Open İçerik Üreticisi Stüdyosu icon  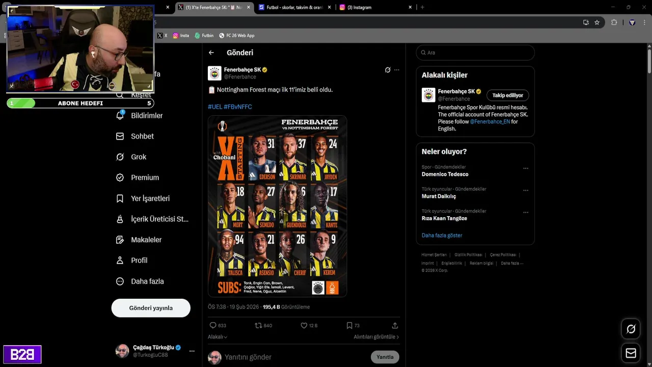(120, 219)
